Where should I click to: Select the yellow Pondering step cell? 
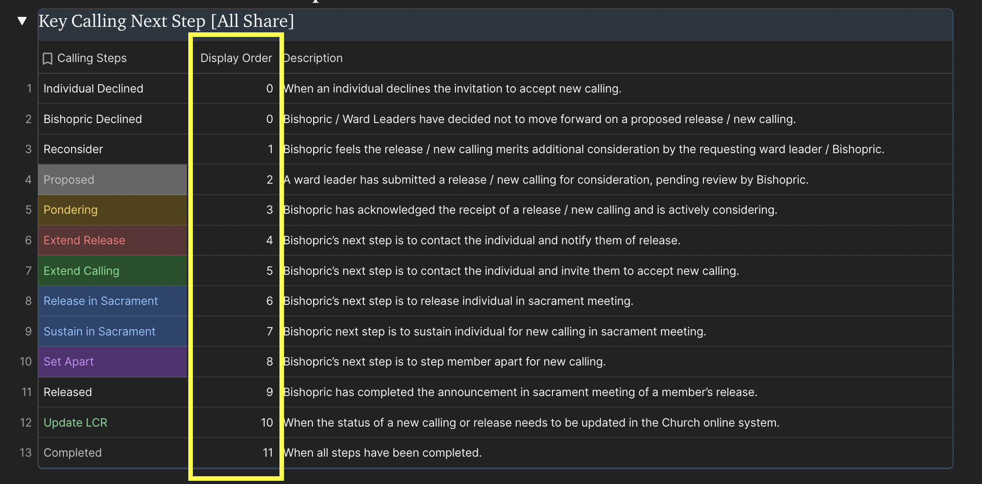(113, 210)
